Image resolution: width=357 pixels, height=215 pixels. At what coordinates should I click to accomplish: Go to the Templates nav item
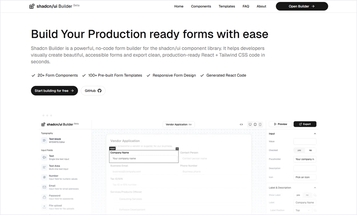click(x=227, y=6)
